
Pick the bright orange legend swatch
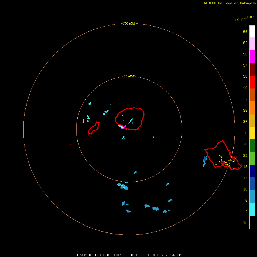coord(252,108)
